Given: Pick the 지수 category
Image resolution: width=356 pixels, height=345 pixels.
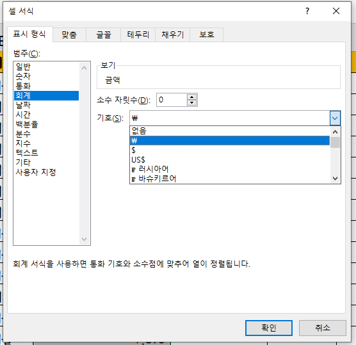Looking at the screenshot, I should (46, 143).
